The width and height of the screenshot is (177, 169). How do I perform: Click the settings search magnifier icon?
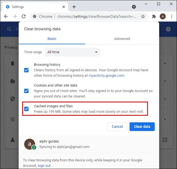pos(9,29)
